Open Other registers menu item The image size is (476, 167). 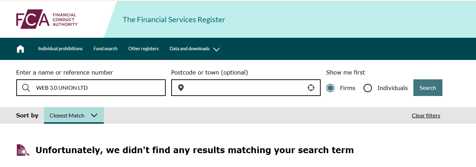143,49
